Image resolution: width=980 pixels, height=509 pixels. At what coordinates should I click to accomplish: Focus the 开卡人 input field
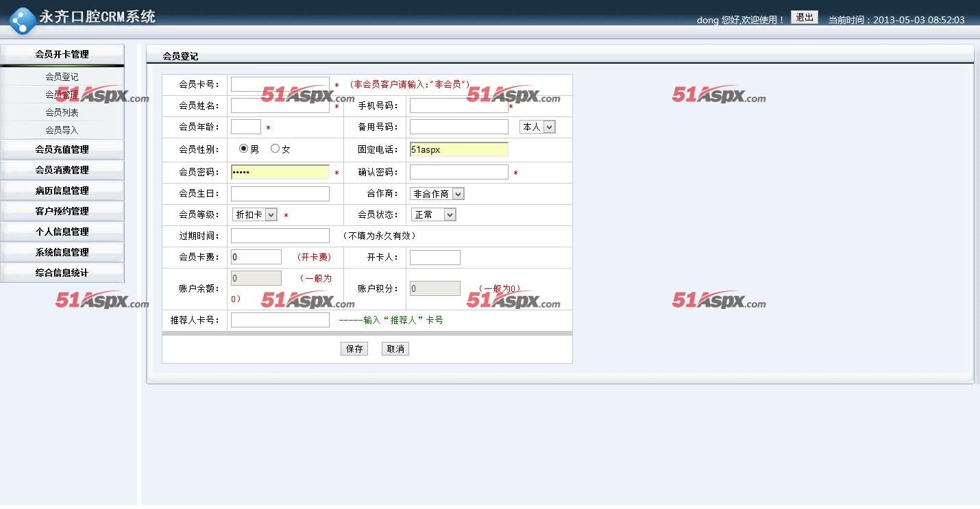[435, 258]
